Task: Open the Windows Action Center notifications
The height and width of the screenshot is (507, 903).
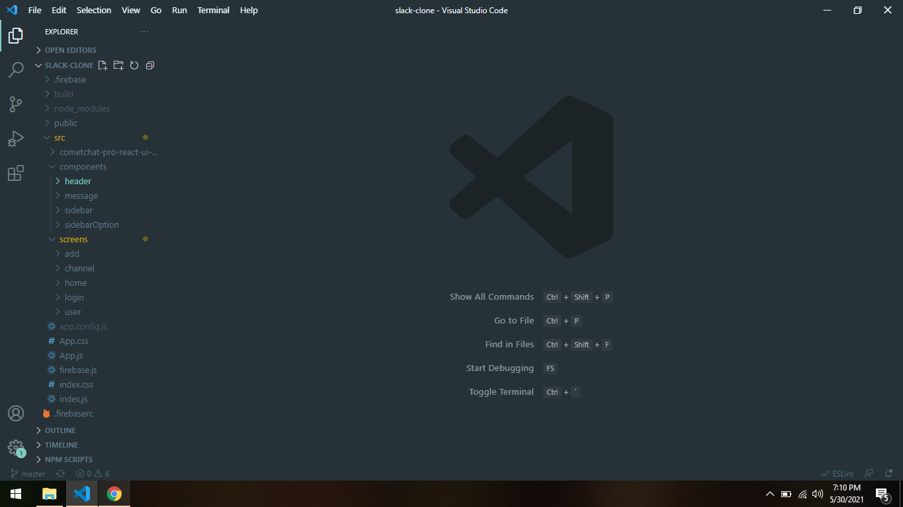Action: 882,494
